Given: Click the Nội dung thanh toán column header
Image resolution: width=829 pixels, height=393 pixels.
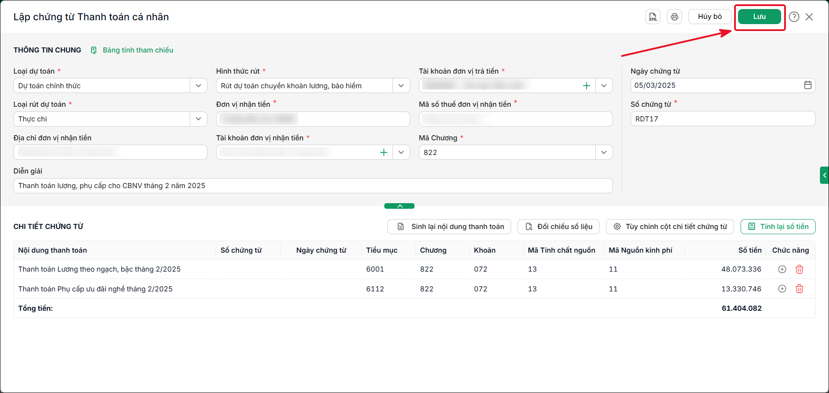Looking at the screenshot, I should point(53,250).
